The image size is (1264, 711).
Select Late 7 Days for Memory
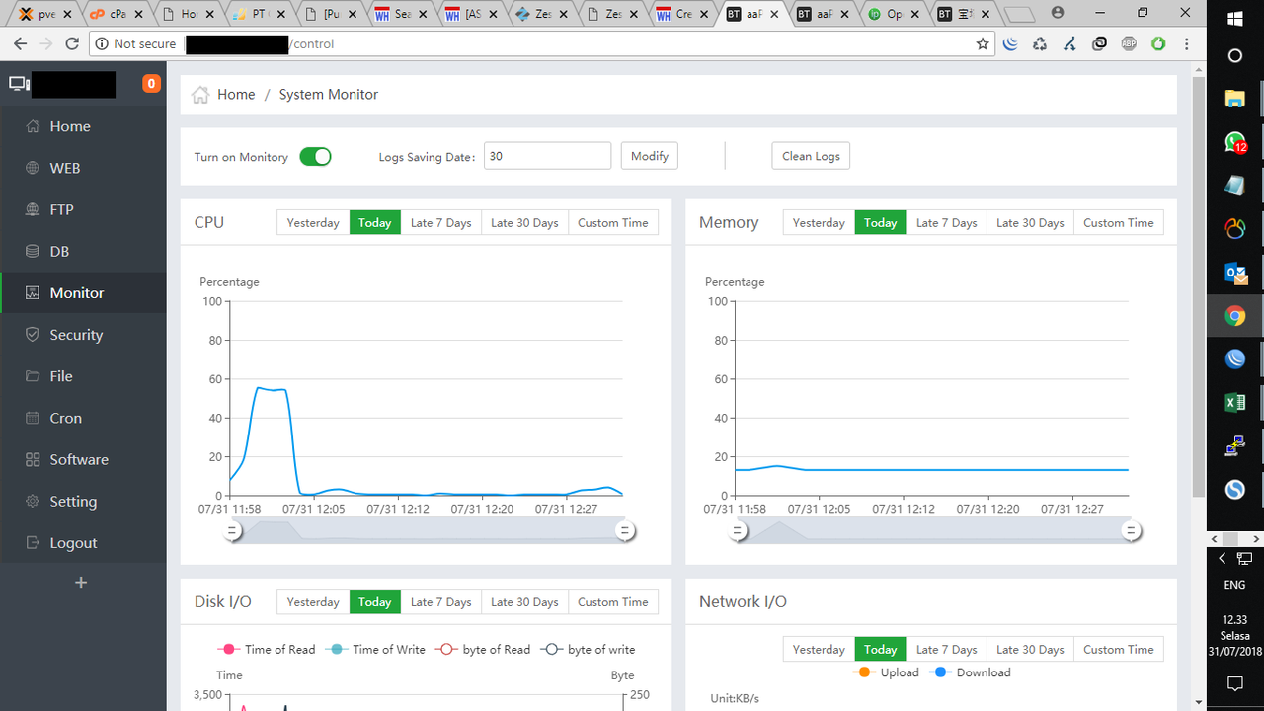point(946,223)
